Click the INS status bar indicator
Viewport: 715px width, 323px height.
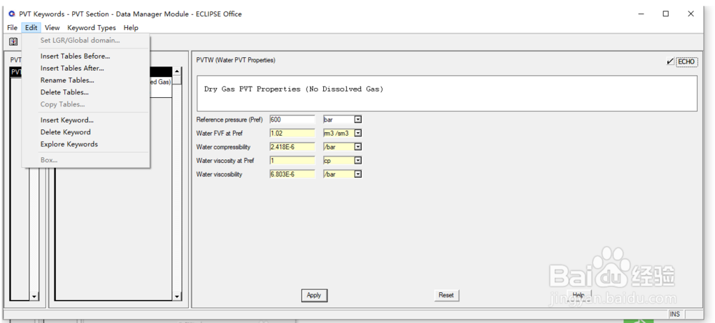coord(676,314)
